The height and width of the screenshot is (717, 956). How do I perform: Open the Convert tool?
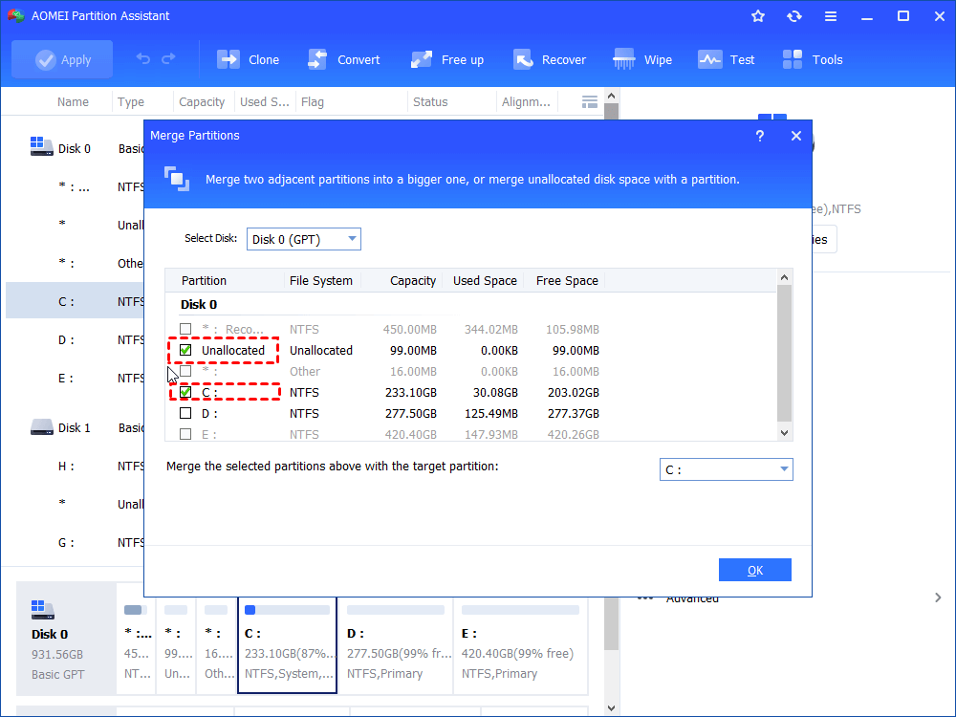point(344,59)
